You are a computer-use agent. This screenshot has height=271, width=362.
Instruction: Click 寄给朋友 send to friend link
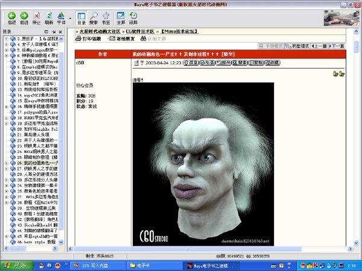pyautogui.click(x=122, y=39)
